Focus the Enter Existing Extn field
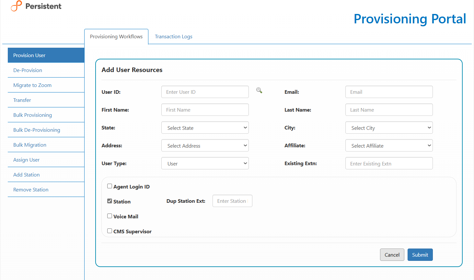 coord(389,163)
